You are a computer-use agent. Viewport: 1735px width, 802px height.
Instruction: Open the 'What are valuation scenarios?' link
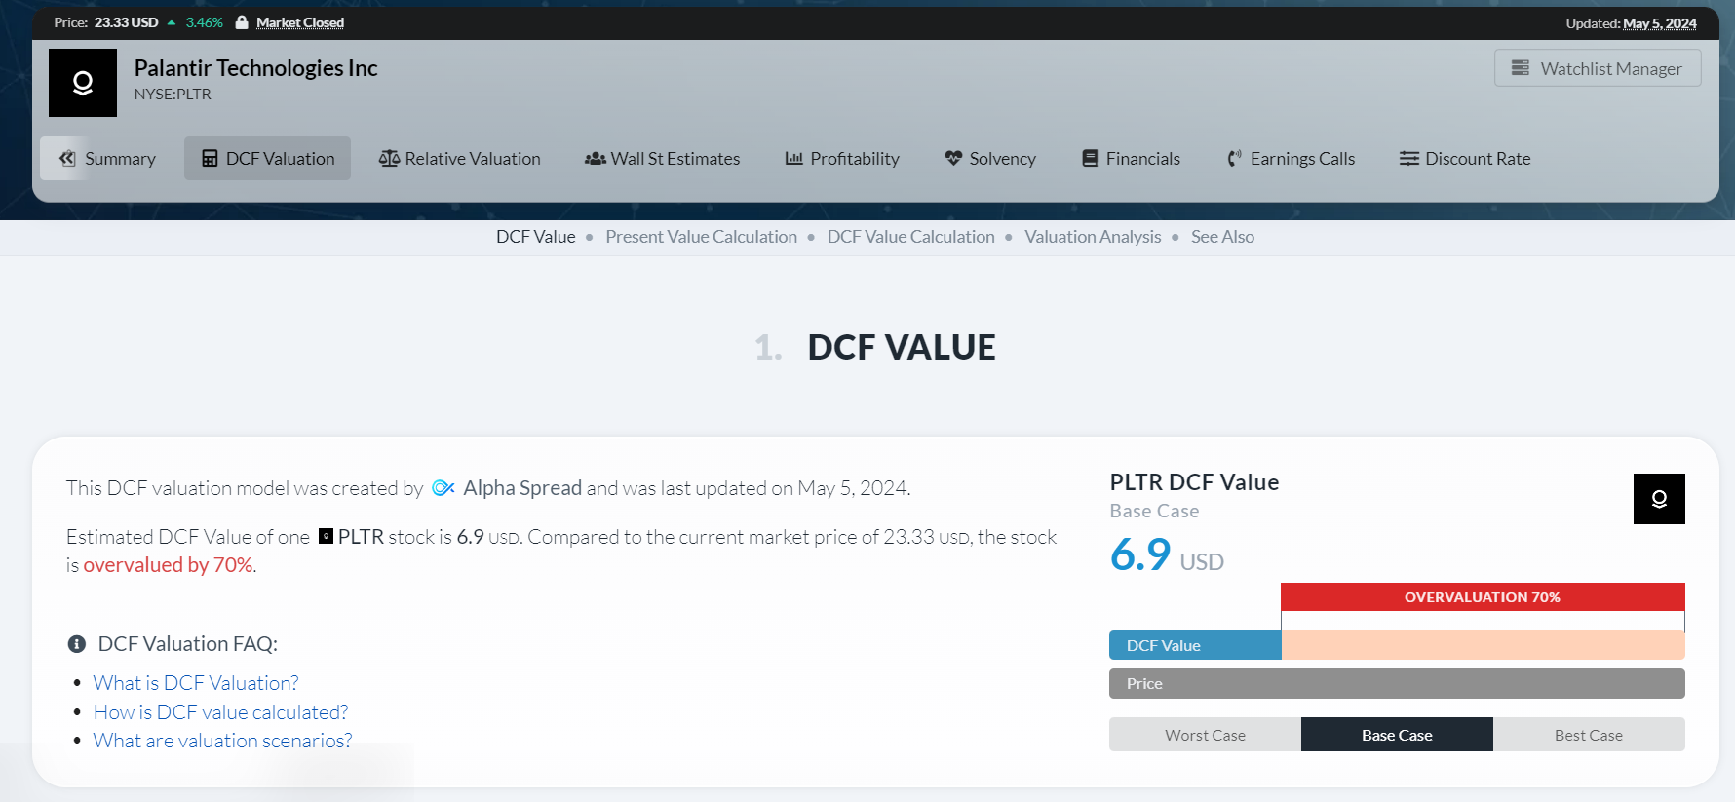click(x=222, y=741)
